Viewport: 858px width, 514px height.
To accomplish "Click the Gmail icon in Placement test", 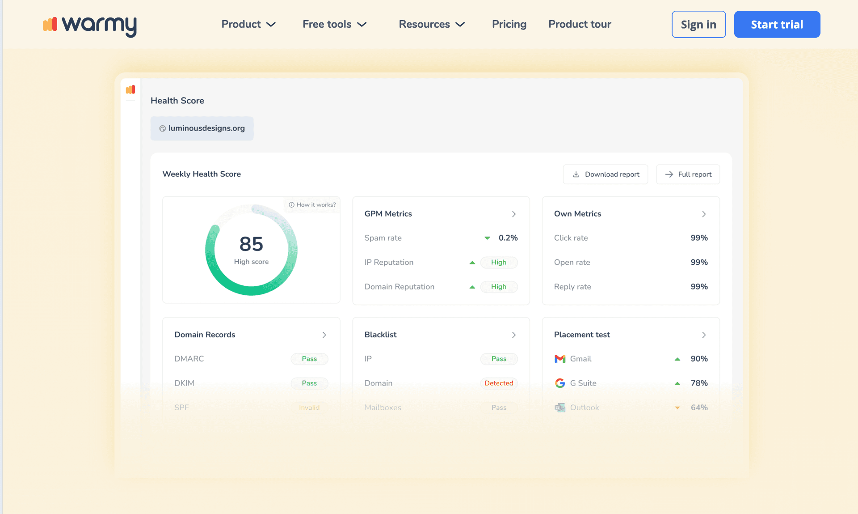I will point(560,359).
